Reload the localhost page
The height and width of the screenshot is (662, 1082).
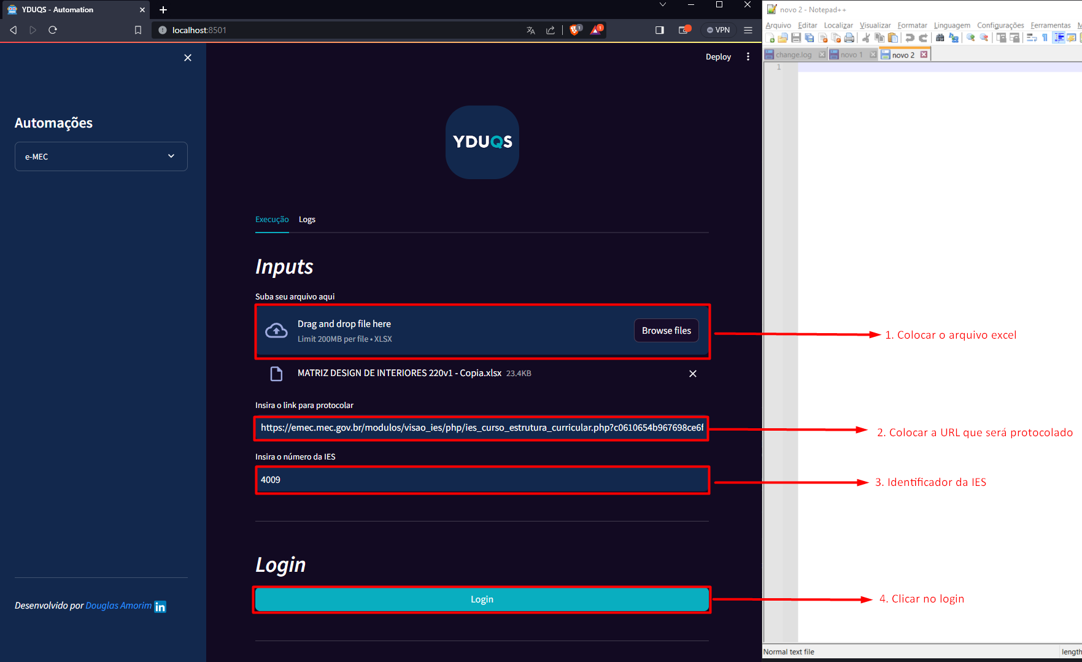[x=53, y=30]
